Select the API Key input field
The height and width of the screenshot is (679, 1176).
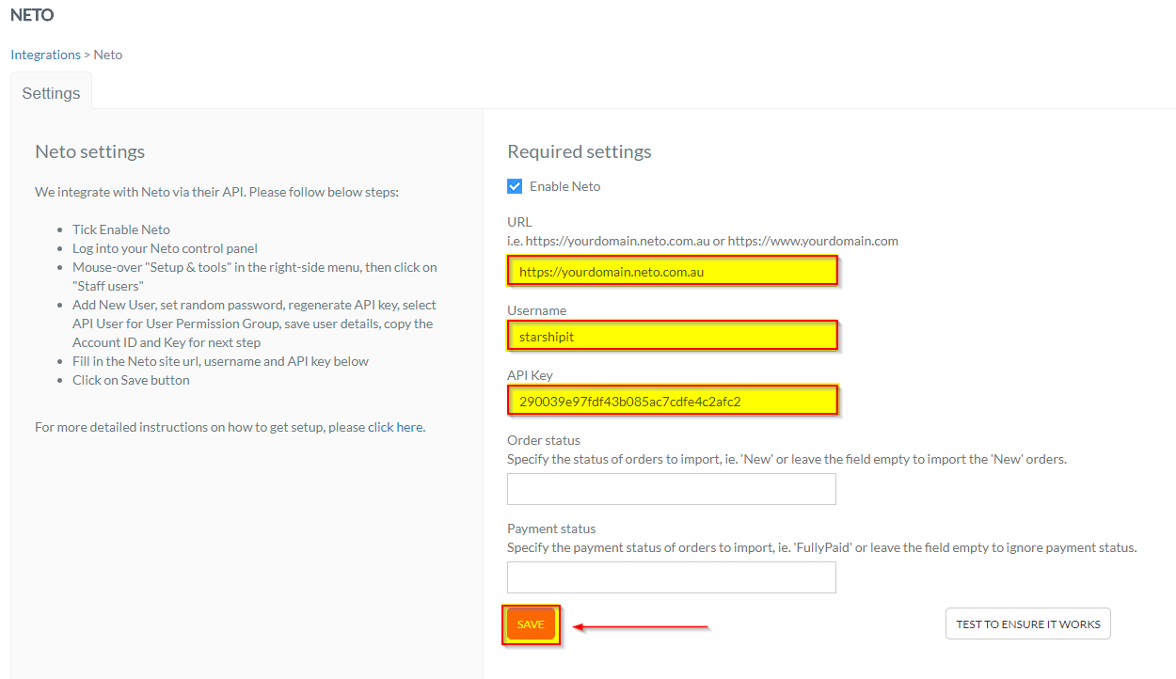(672, 402)
